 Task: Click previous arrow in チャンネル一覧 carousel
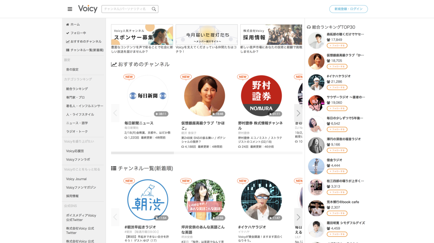coord(115,217)
